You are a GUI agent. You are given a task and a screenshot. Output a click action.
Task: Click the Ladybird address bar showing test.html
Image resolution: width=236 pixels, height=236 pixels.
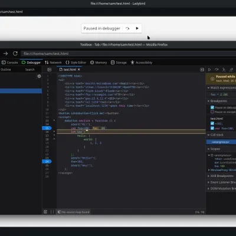click(11, 12)
